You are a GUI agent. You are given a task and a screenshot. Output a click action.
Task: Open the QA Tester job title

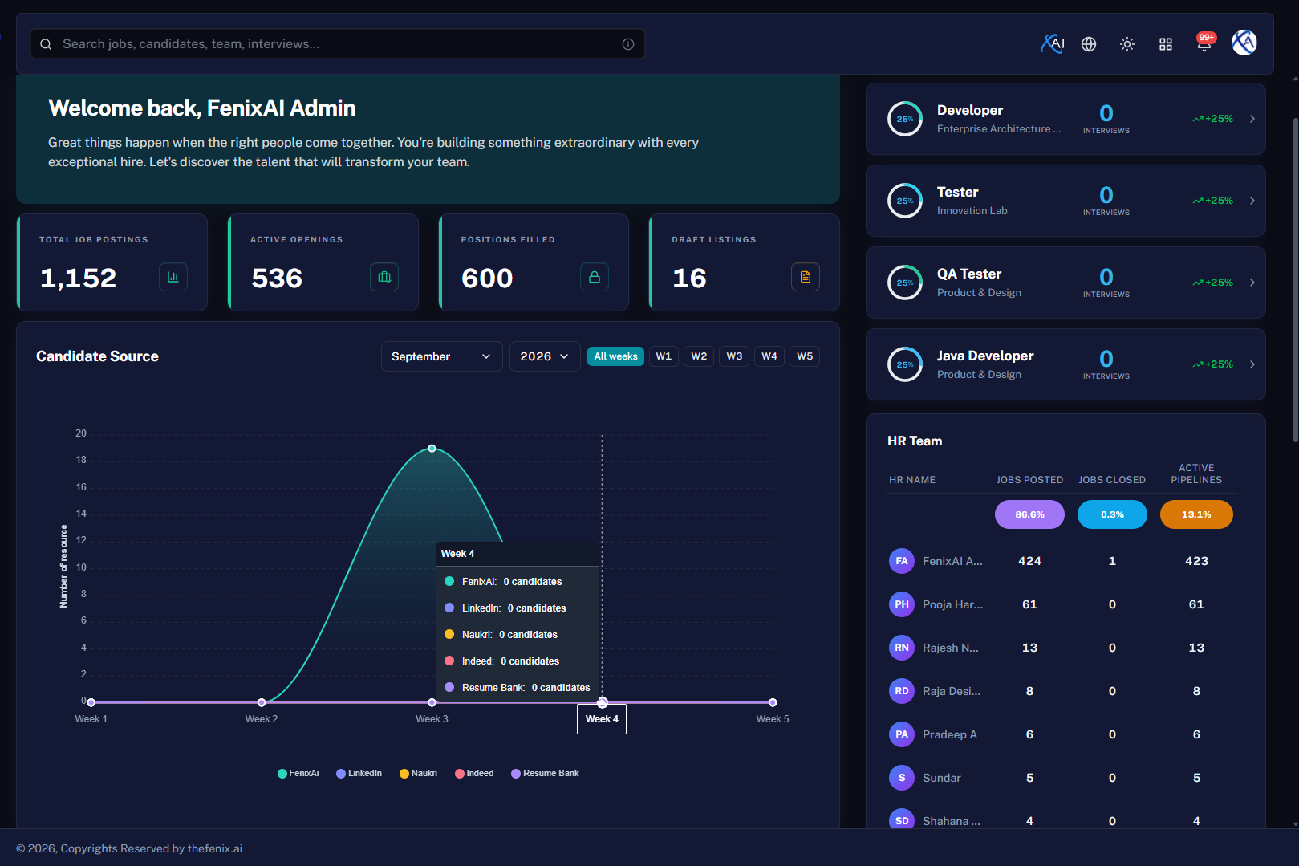[x=969, y=274]
